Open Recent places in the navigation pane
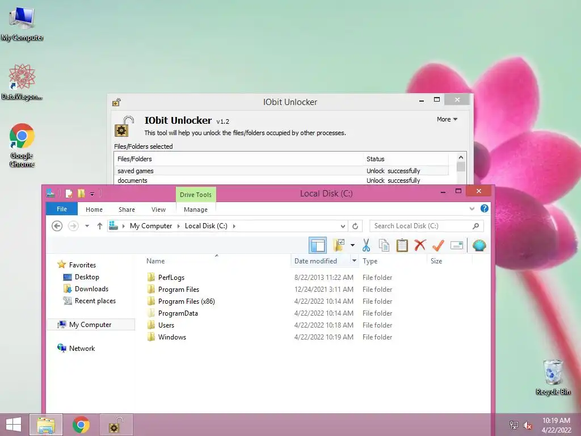The height and width of the screenshot is (436, 581). click(x=95, y=301)
